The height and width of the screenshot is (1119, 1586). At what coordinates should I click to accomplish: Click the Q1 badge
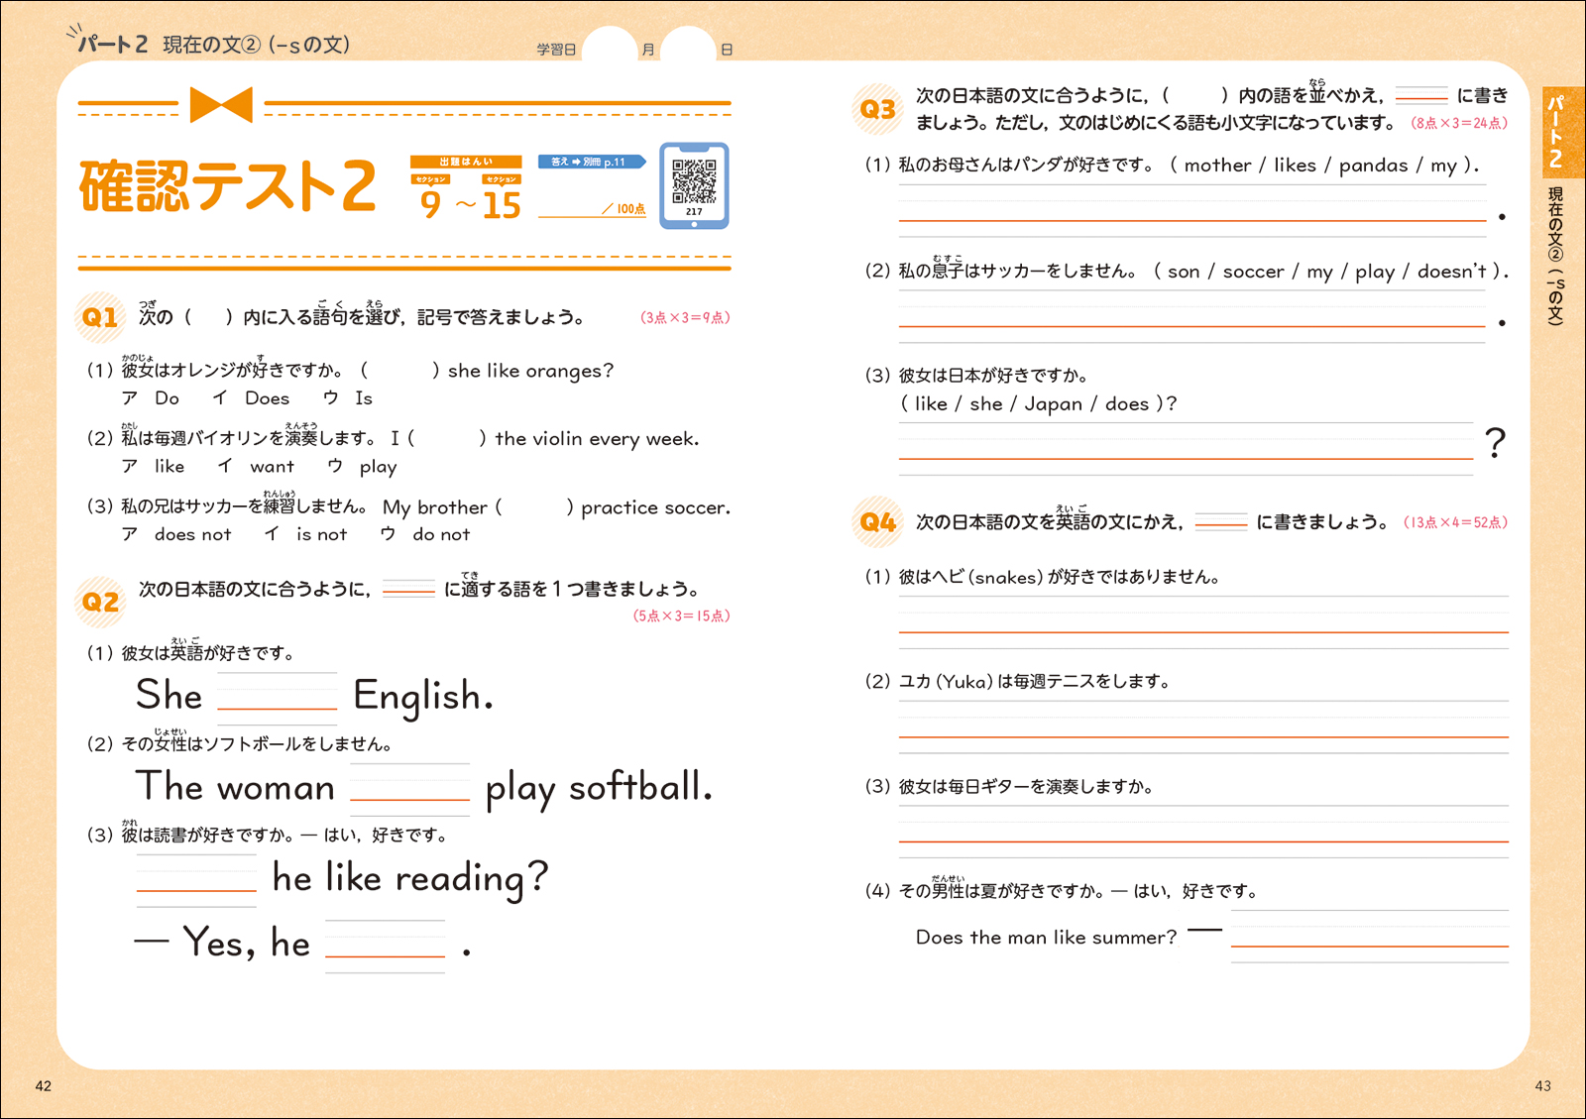click(100, 316)
